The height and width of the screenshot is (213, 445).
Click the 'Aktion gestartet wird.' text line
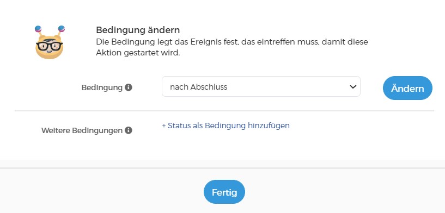tap(138, 53)
